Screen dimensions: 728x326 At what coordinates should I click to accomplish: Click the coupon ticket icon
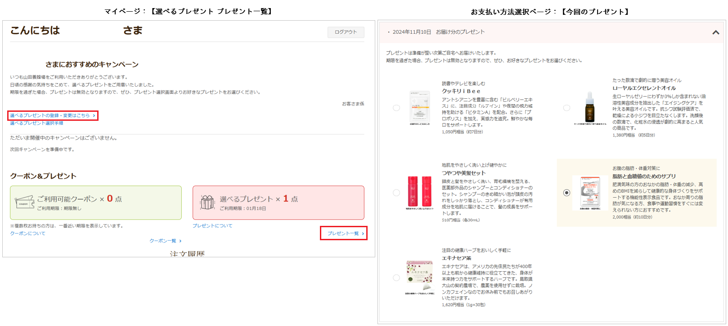click(24, 203)
